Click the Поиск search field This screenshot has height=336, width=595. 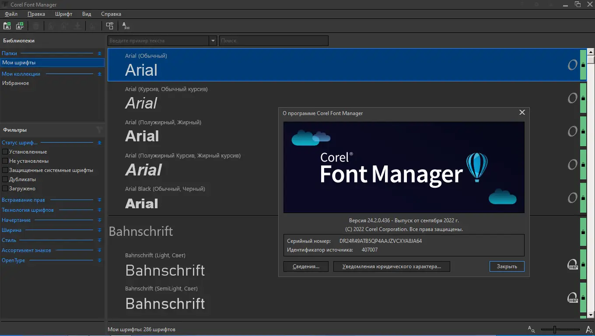[273, 41]
